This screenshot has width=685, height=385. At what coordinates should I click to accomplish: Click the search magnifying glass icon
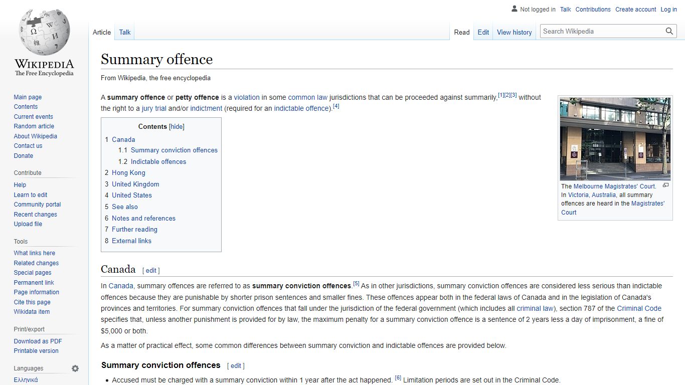coord(669,31)
